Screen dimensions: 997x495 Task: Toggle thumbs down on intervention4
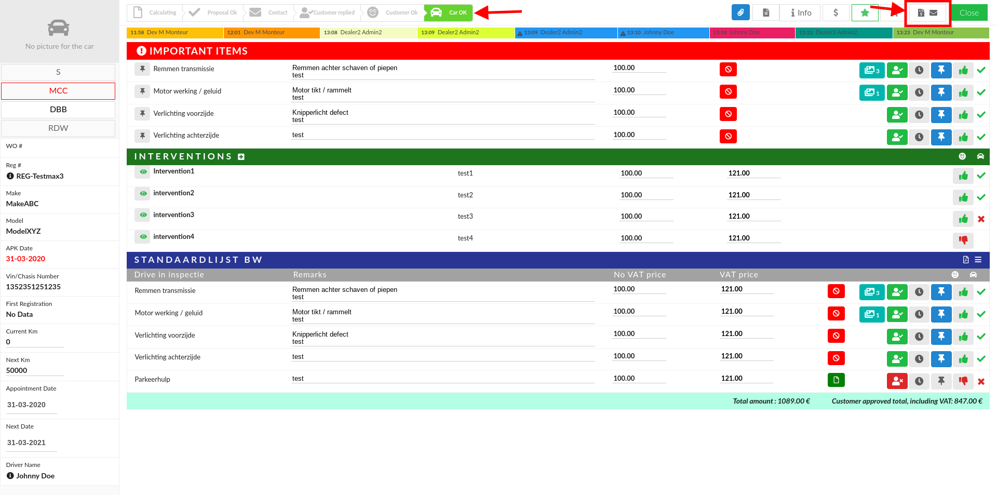pos(963,240)
